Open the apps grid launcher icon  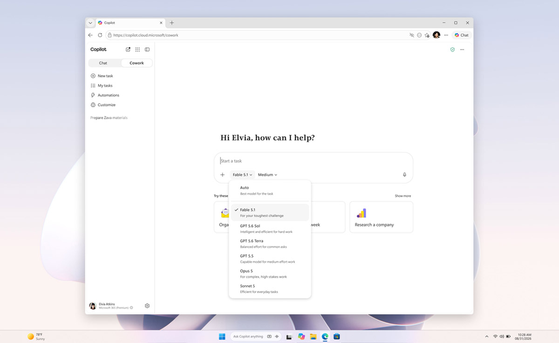[x=137, y=49]
